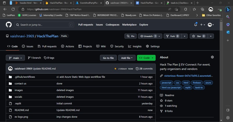Fork the repository
Image resolution: width=233 pixels, height=122 pixels.
(172, 36)
